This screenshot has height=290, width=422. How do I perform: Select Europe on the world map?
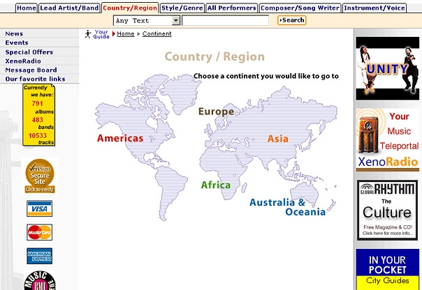pos(216,112)
